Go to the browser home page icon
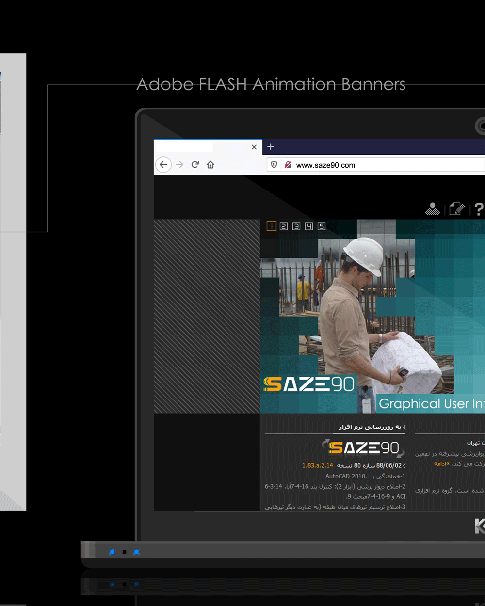Image resolution: width=485 pixels, height=606 pixels. (210, 165)
